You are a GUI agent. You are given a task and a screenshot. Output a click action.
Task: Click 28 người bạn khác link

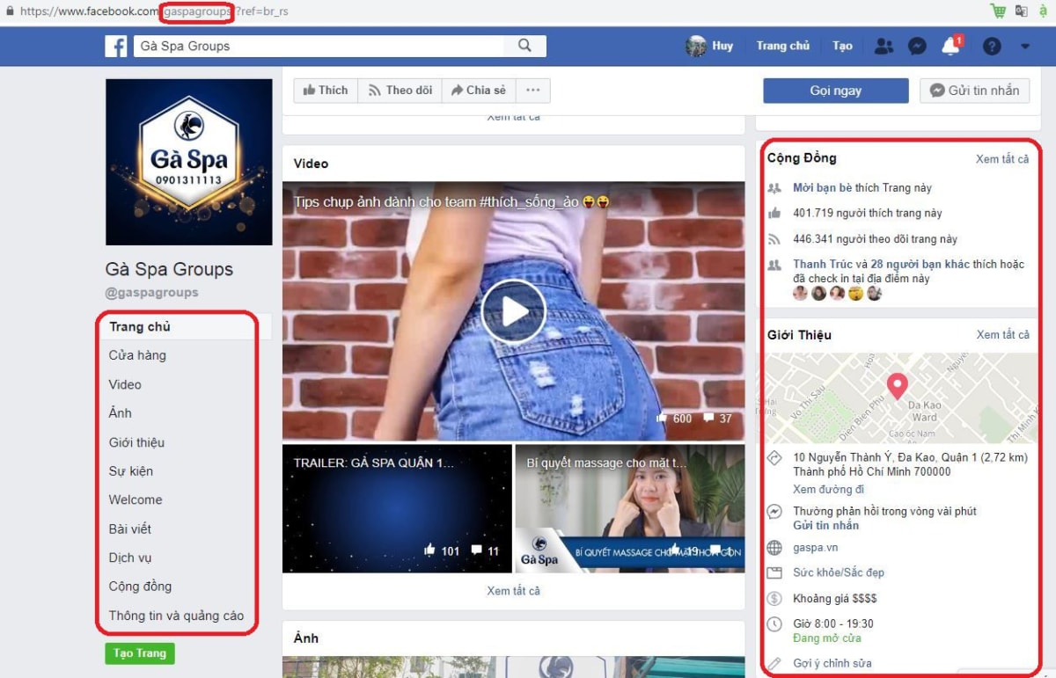(x=920, y=264)
